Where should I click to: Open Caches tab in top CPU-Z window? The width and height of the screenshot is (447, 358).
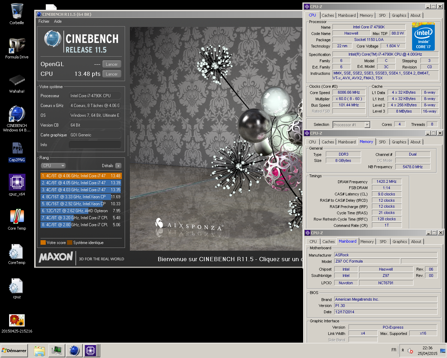pyautogui.click(x=328, y=15)
